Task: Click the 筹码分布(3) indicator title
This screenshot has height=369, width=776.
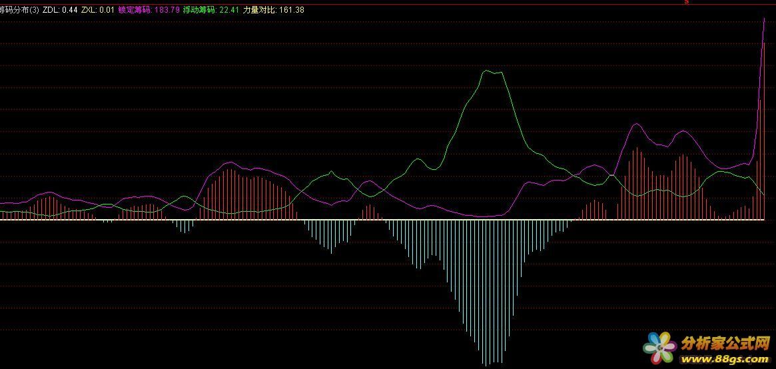Action: click(x=19, y=10)
